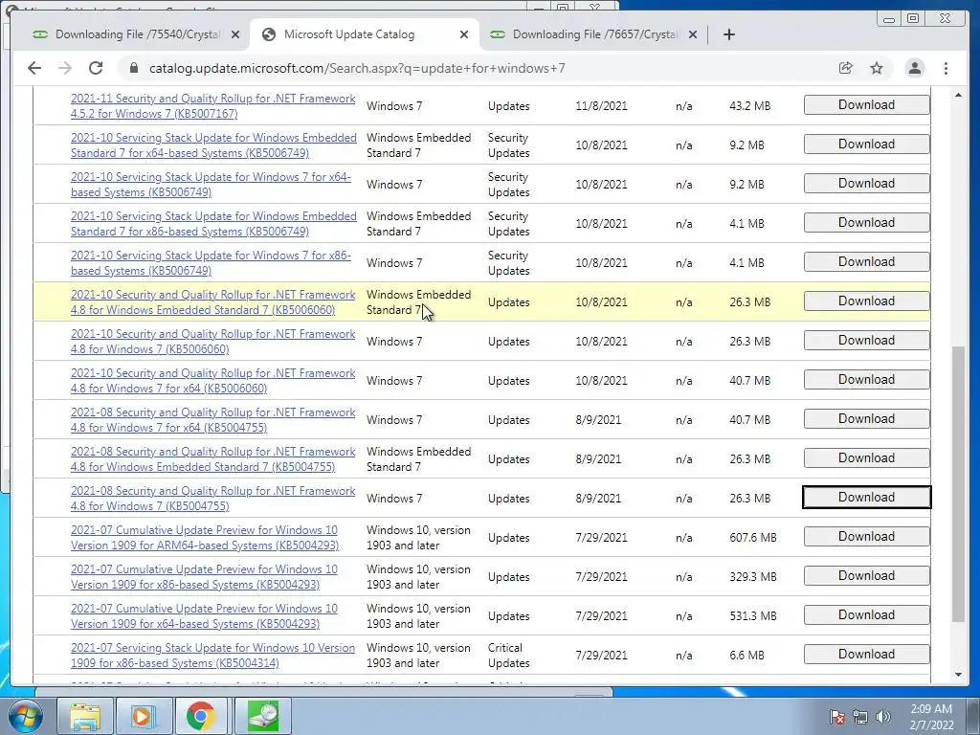Open Windows Media Player from taskbar
The height and width of the screenshot is (735, 980).
143,716
